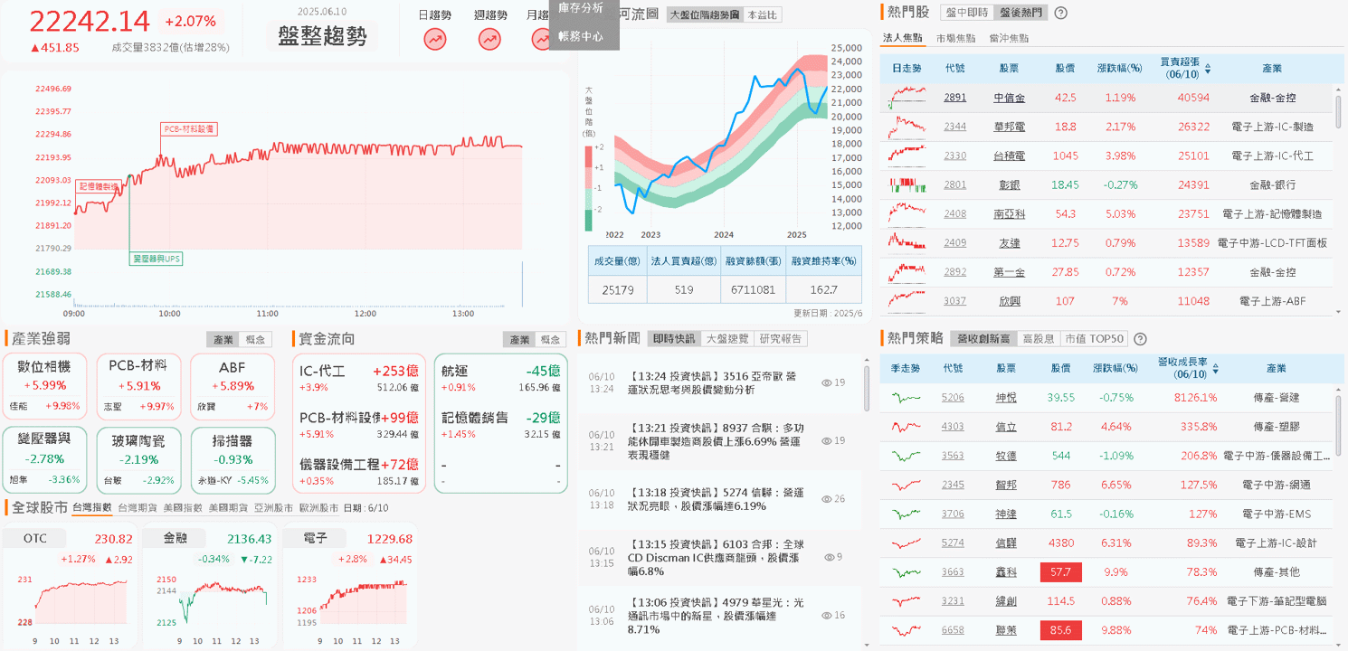1348x651 pixels.
Task: Click the 變壓器與UPS marker on intraday chart
Action: 157,259
